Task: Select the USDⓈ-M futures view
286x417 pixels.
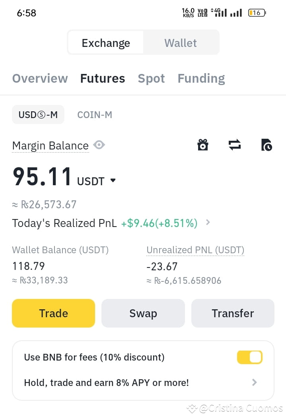Action: tap(38, 114)
